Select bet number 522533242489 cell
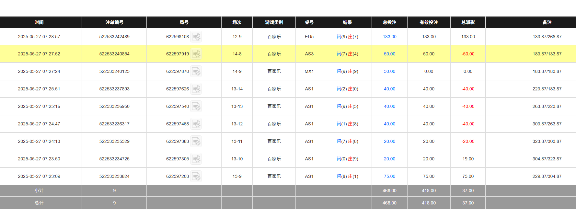The width and height of the screenshot is (576, 220). tap(114, 37)
